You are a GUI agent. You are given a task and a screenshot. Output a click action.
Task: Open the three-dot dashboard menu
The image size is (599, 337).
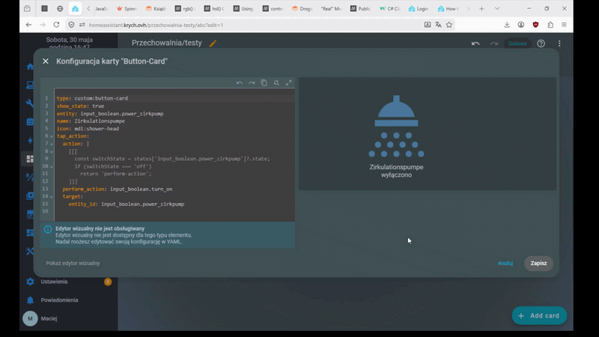pos(559,43)
